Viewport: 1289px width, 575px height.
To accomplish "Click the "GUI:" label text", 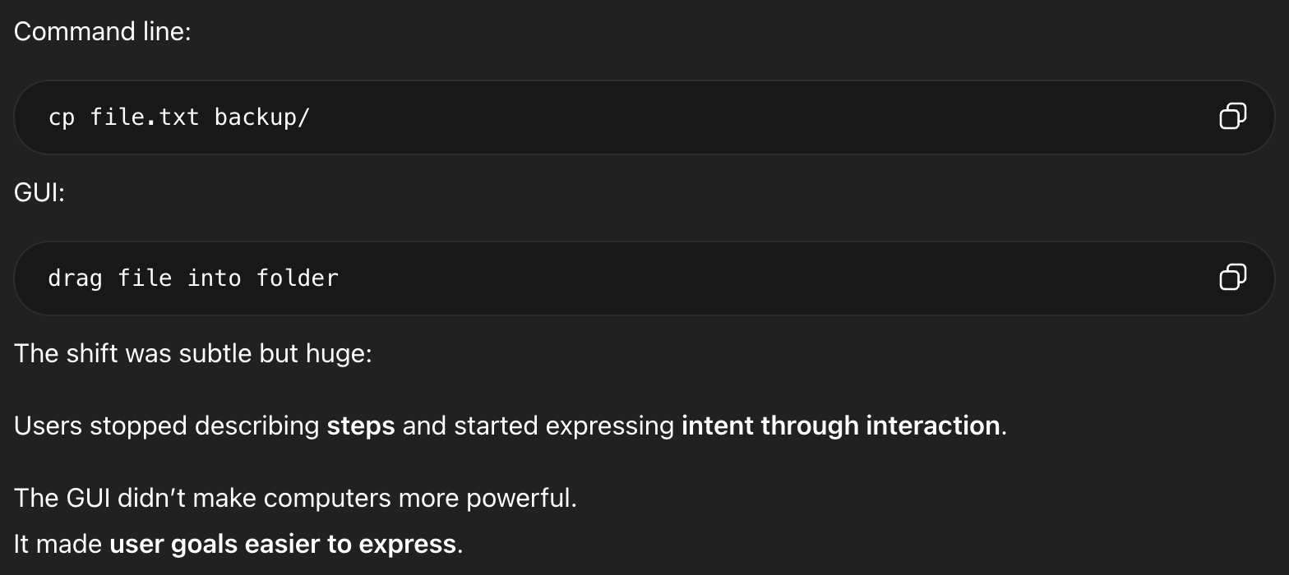I will pos(39,192).
